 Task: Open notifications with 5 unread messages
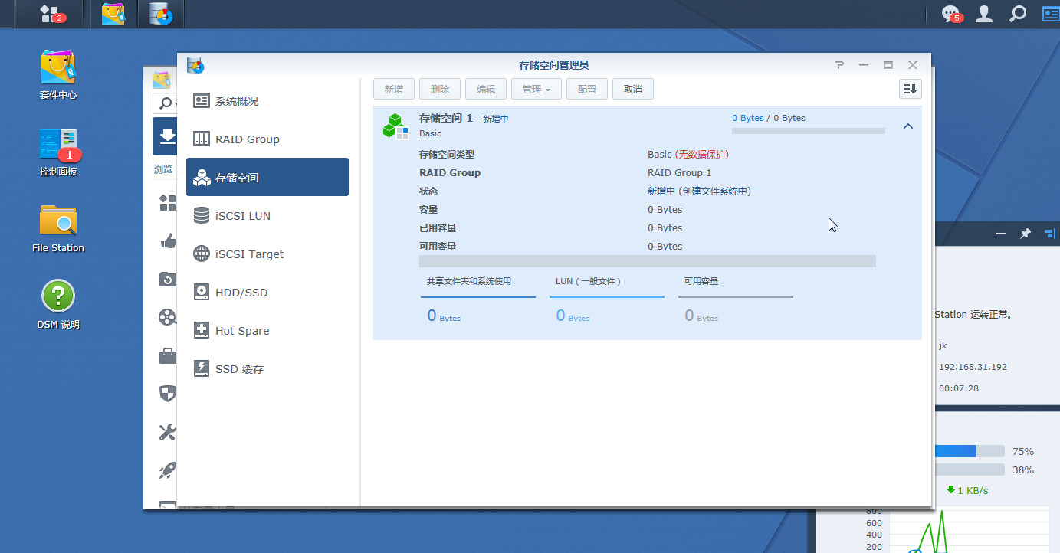950,14
